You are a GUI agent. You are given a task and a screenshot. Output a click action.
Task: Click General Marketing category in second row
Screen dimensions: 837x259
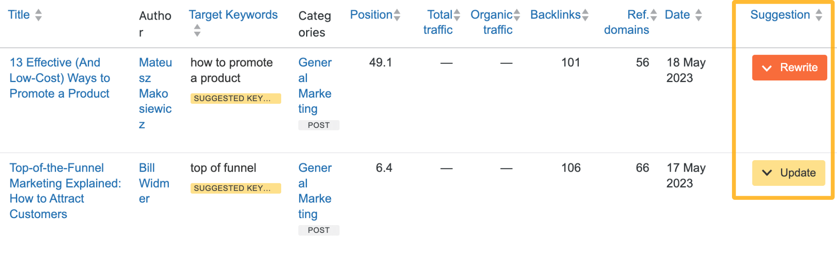315,191
